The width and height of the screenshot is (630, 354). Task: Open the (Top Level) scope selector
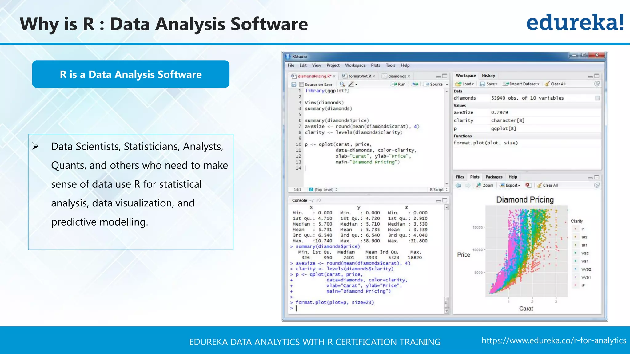[323, 190]
